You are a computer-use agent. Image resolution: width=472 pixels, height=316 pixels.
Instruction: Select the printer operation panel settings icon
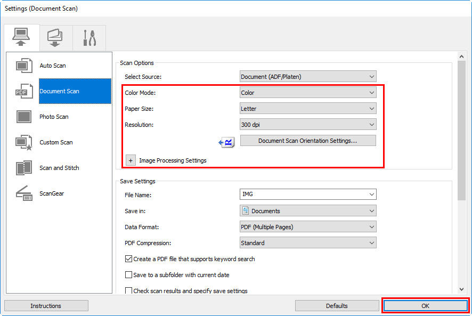(x=55, y=37)
